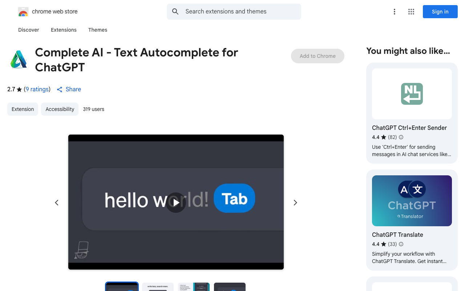The image size is (465, 291).
Task: Click the info icon beside (33) ratings
Action: 401,244
